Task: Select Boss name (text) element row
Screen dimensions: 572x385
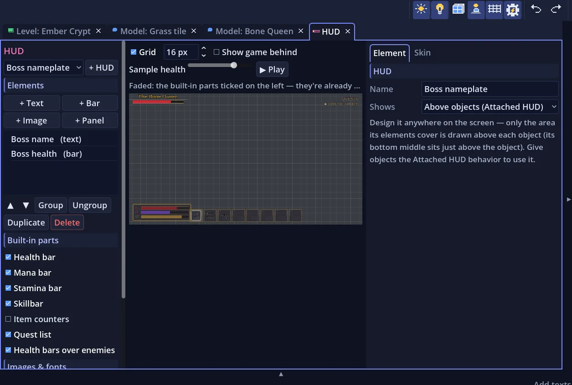Action: [63, 139]
